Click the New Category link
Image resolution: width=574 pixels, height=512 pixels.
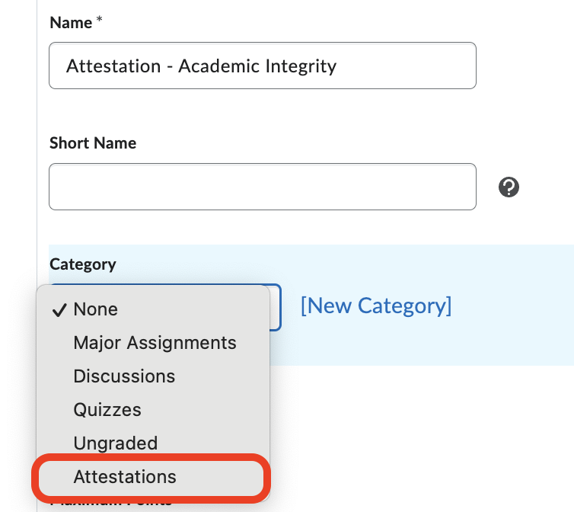376,306
